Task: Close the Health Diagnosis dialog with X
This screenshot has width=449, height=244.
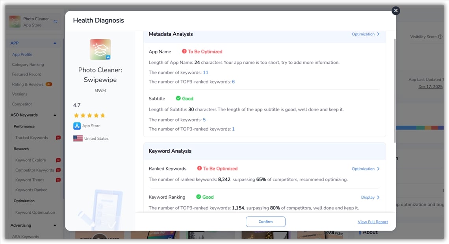Action: (x=396, y=11)
